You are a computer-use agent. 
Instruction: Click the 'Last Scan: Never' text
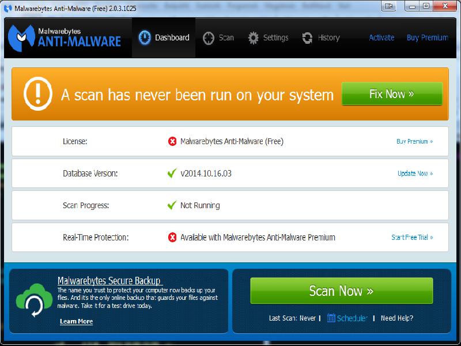click(x=292, y=318)
